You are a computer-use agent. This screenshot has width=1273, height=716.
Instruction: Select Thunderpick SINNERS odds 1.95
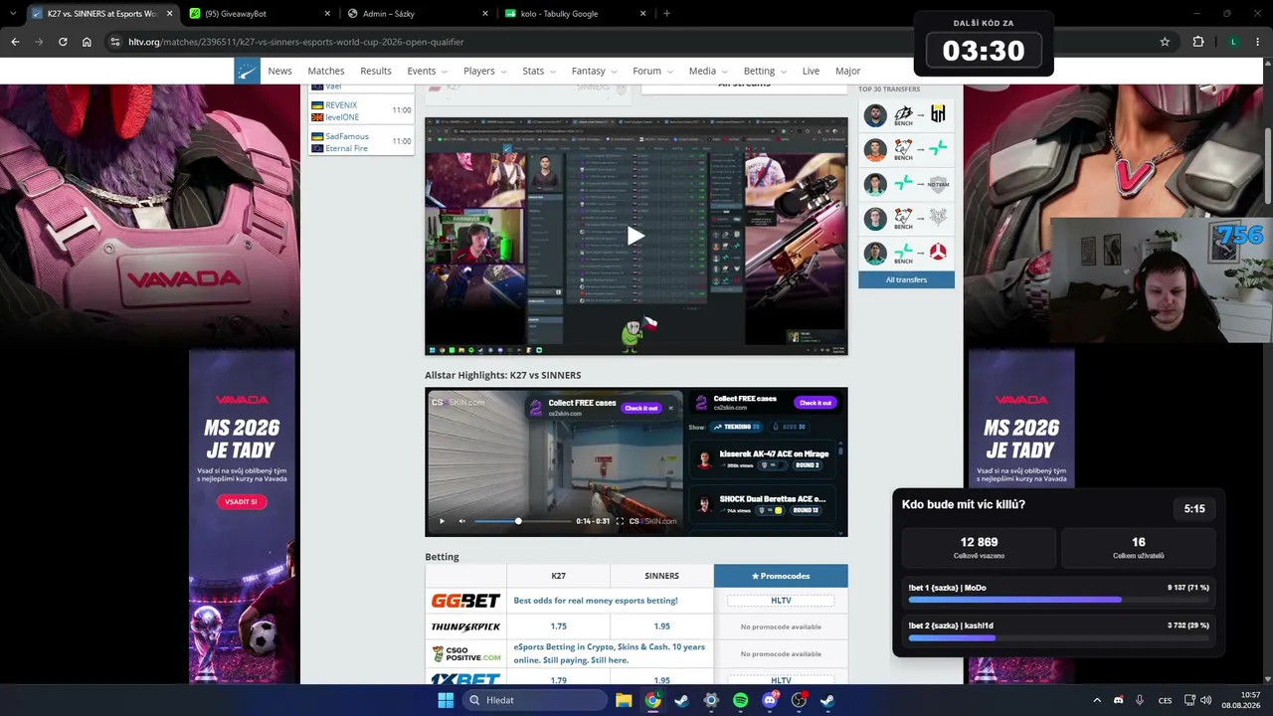(x=661, y=626)
